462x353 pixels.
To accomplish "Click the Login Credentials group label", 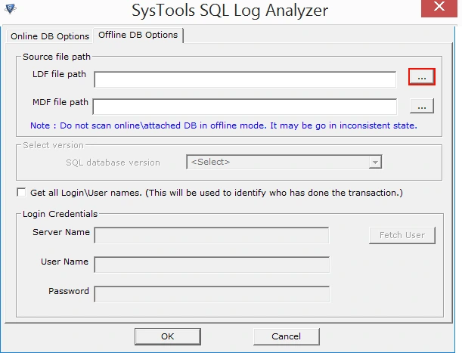I will click(x=60, y=214).
